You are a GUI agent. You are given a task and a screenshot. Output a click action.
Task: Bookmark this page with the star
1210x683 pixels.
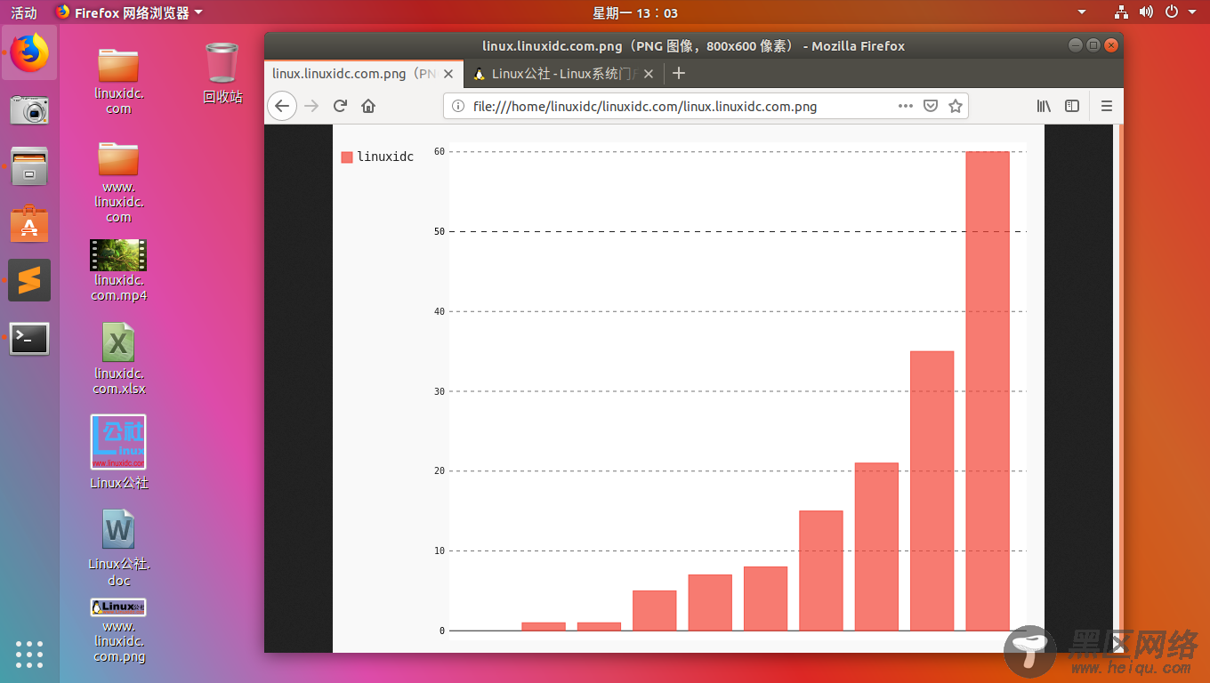(x=956, y=106)
